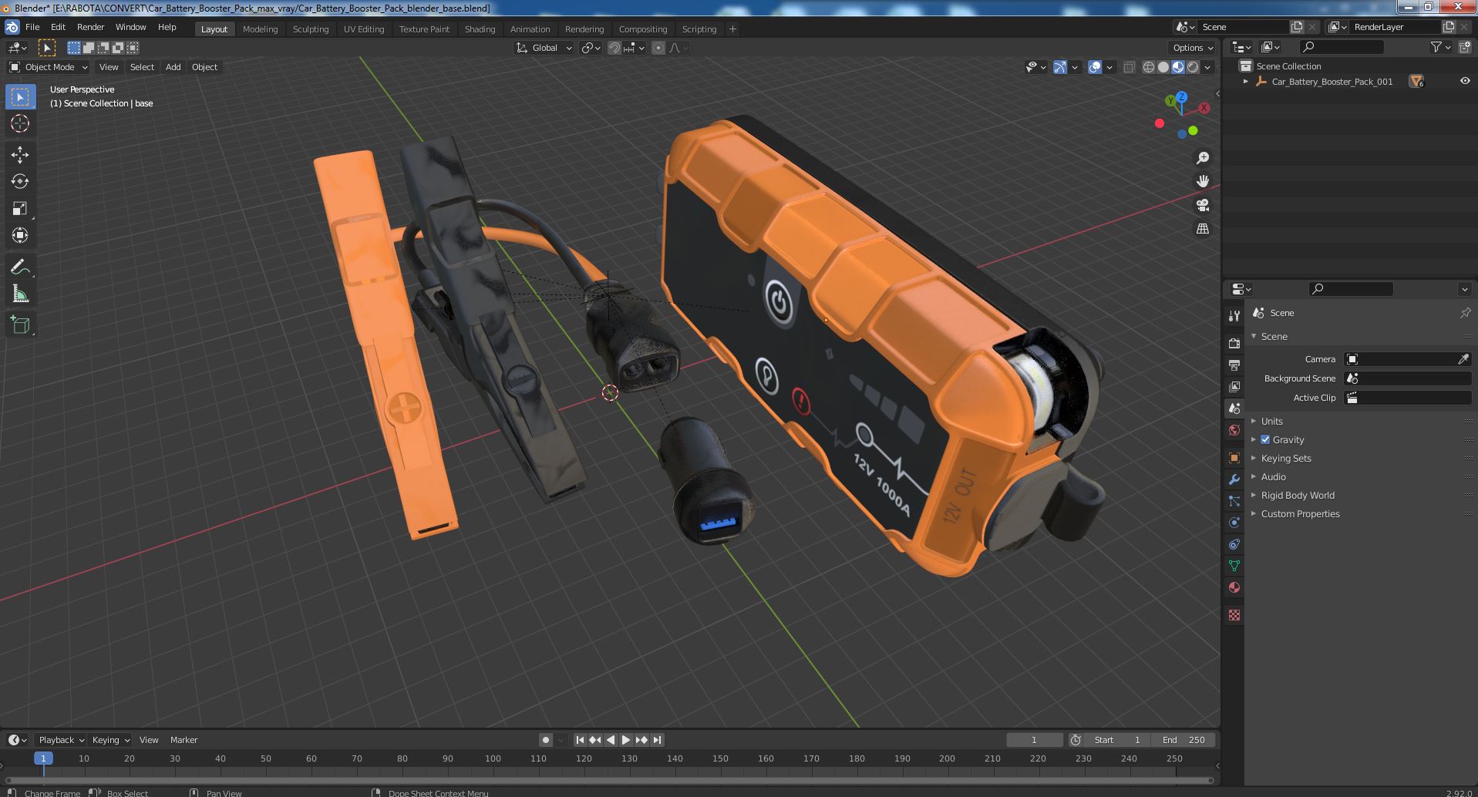This screenshot has height=797, width=1478.
Task: Jump to the timeline end frame
Action: point(657,740)
